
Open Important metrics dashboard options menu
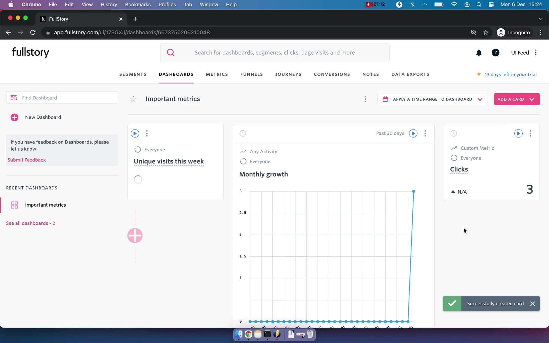[x=365, y=99]
